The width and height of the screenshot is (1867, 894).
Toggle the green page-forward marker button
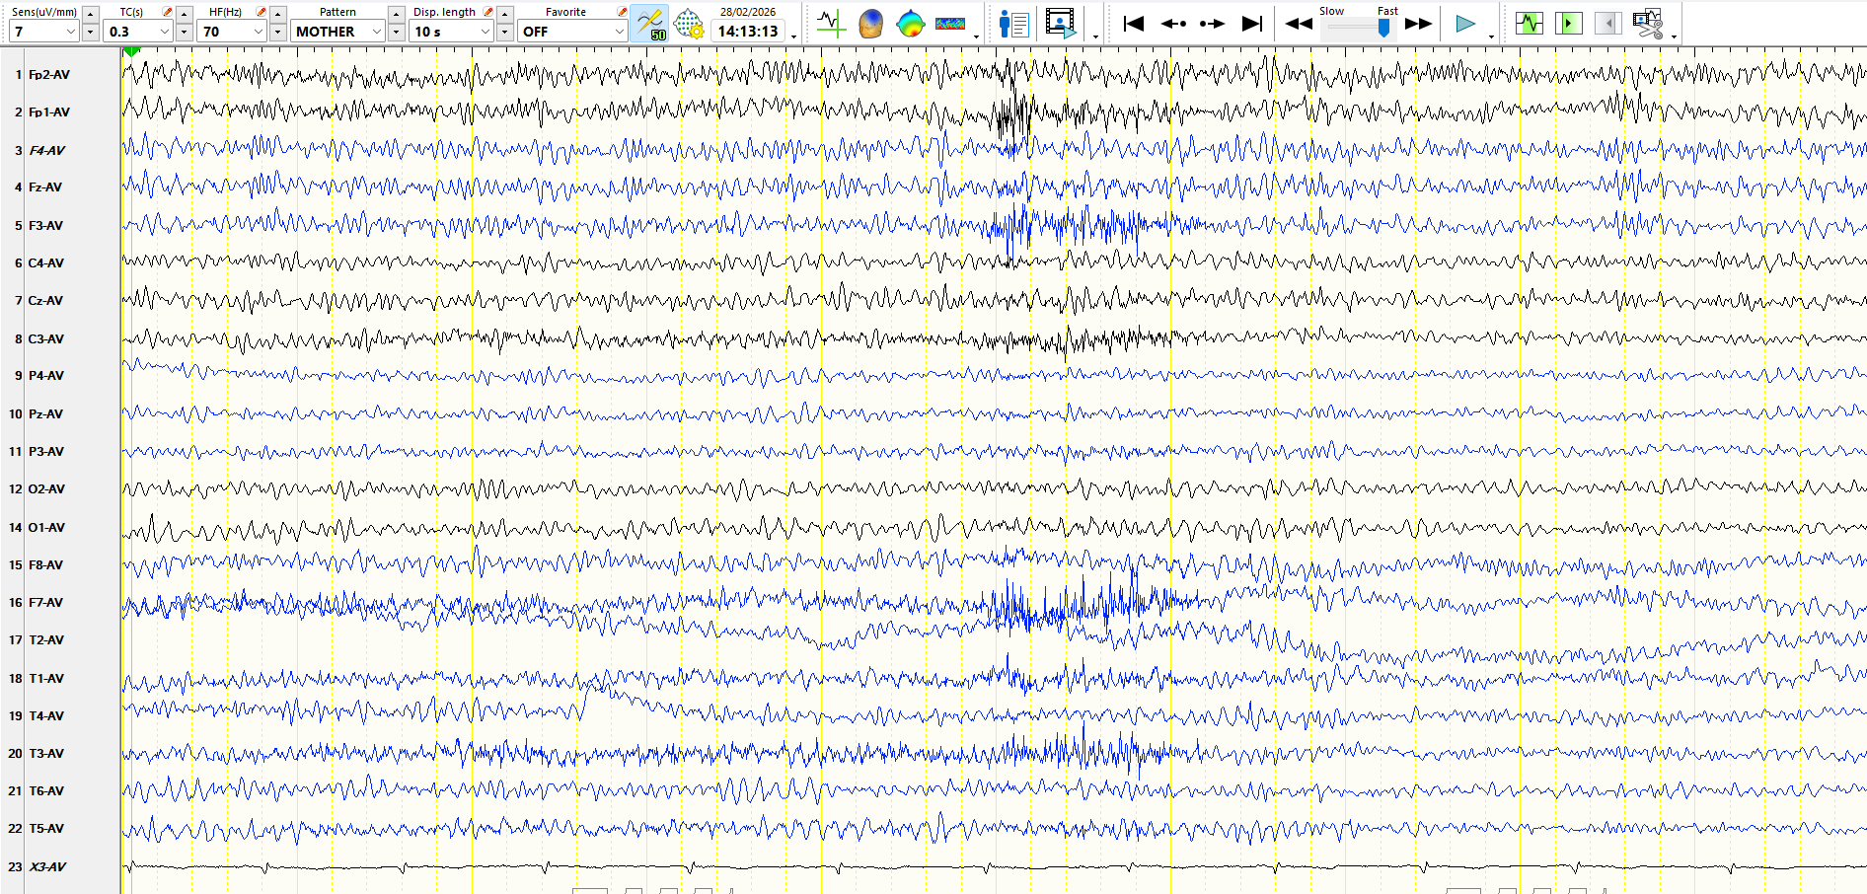click(1568, 23)
